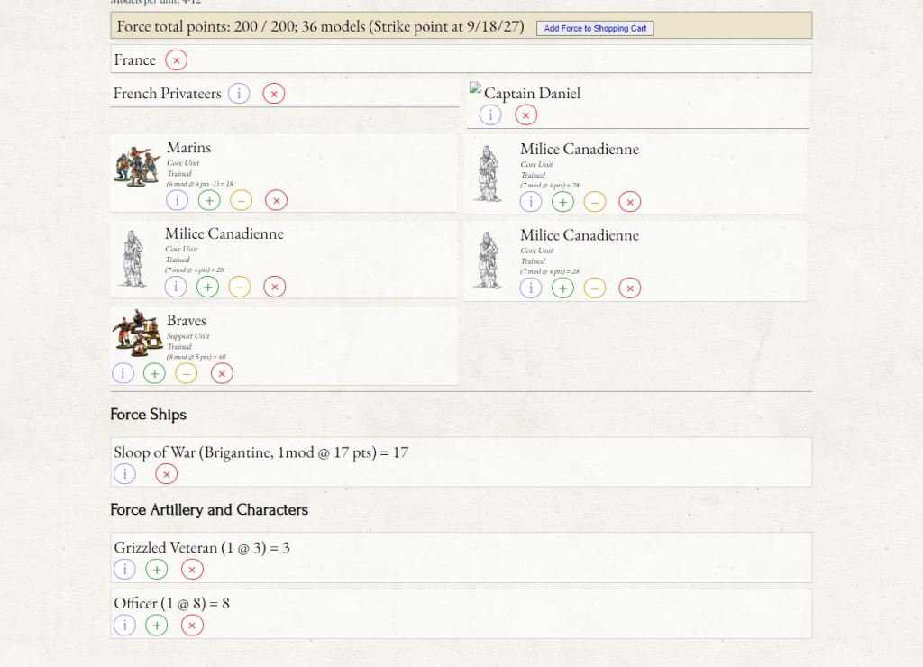Show info for French Privateers faction
923x667 pixels.
click(x=239, y=94)
